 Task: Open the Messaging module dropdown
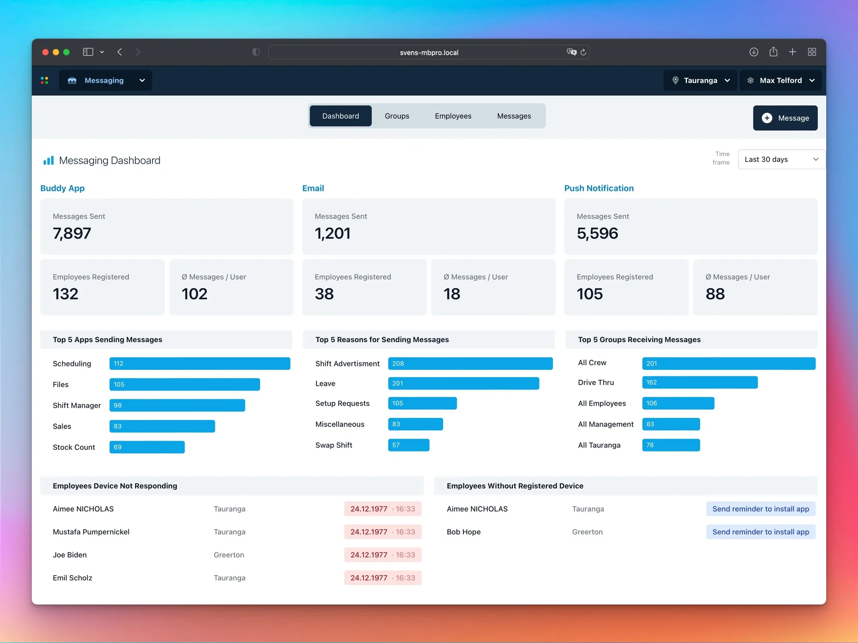pos(105,81)
